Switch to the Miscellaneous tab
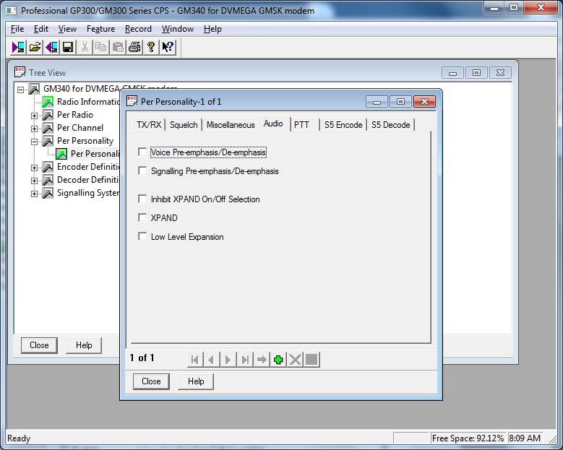The height and width of the screenshot is (450, 563). (x=231, y=125)
